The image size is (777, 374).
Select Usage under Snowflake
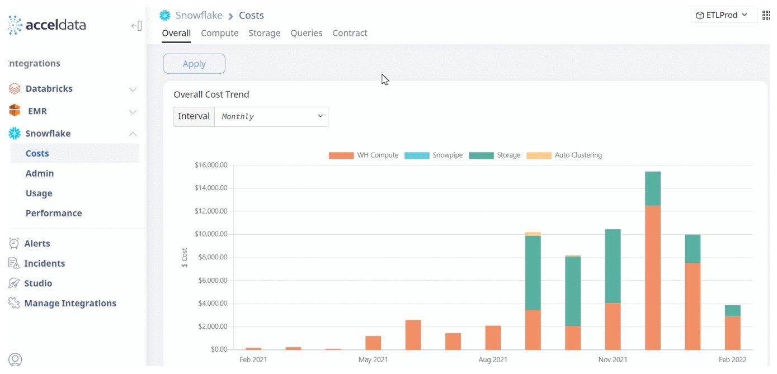point(39,193)
